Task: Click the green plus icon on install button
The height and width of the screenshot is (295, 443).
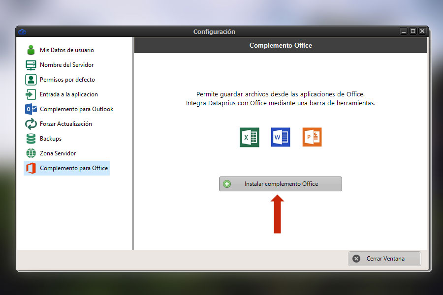Action: [x=226, y=184]
